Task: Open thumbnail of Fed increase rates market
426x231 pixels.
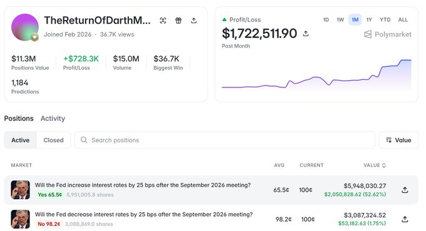Action: click(x=21, y=190)
